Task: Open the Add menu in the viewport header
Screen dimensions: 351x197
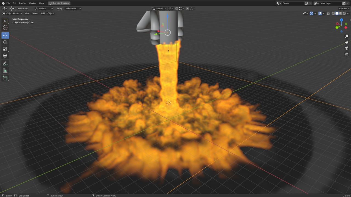Action: pyautogui.click(x=43, y=13)
